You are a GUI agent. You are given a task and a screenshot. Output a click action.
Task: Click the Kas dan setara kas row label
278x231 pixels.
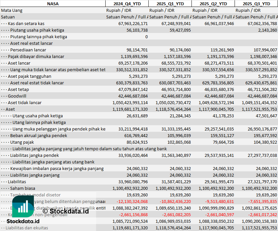(26, 23)
